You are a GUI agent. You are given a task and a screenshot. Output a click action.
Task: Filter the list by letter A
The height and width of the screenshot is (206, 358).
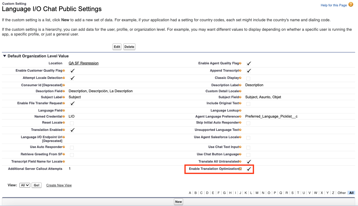[190, 193]
